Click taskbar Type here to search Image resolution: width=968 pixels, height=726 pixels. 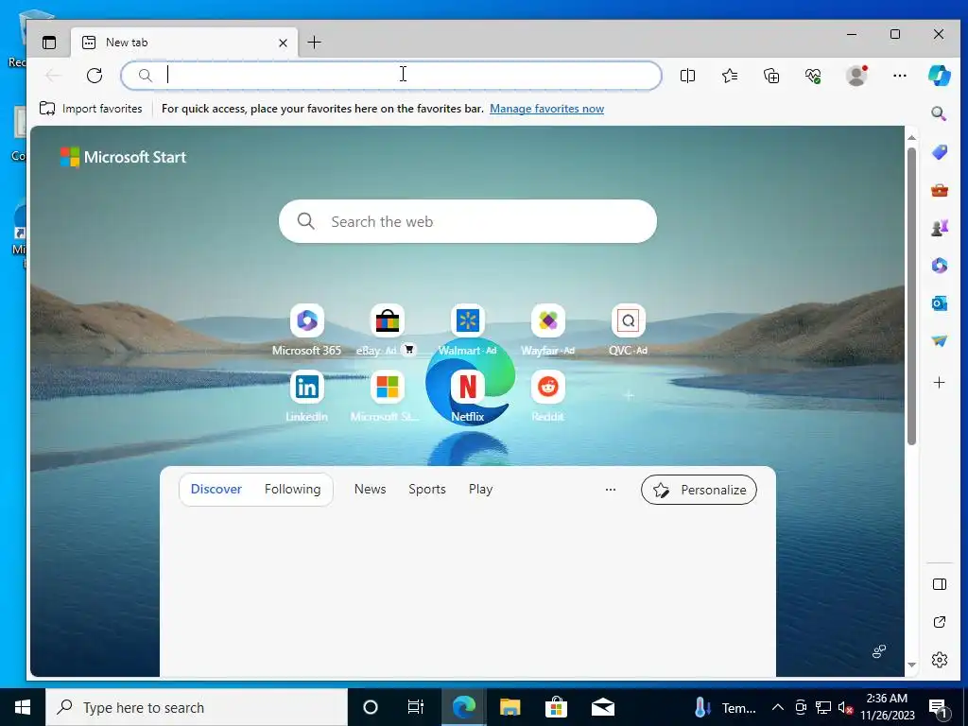pyautogui.click(x=197, y=707)
